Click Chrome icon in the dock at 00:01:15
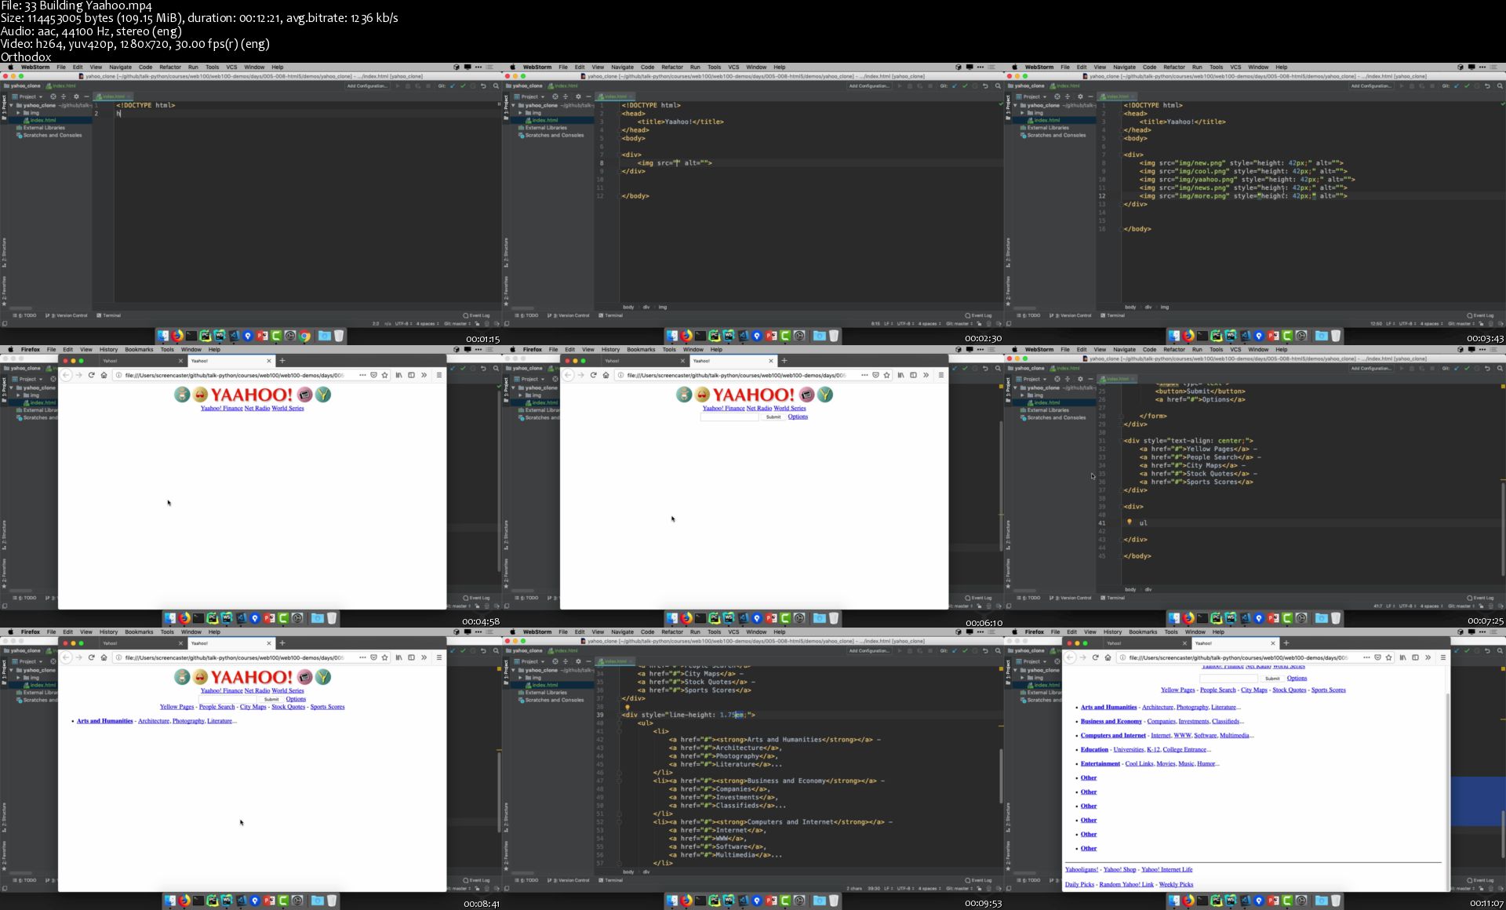Image resolution: width=1506 pixels, height=910 pixels. 304,336
